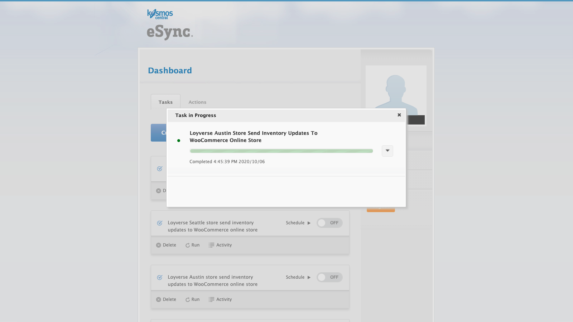Enable the Austin task schedule toggle
The height and width of the screenshot is (322, 573).
click(x=329, y=277)
